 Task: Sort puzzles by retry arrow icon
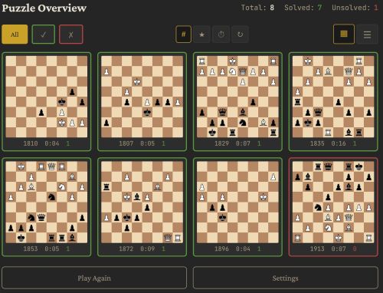pos(240,35)
